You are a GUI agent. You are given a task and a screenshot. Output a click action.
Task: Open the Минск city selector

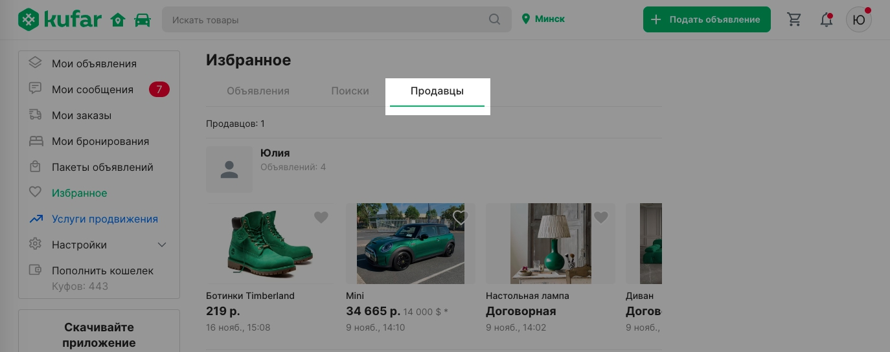[543, 19]
